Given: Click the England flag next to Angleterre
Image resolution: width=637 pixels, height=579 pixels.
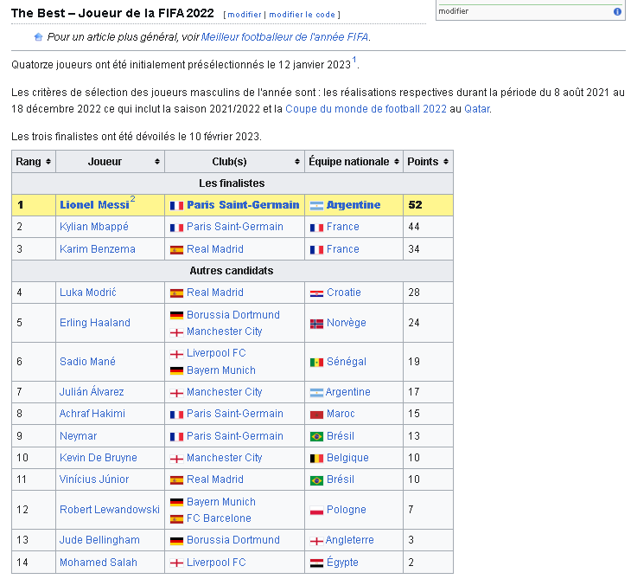Looking at the screenshot, I should [316, 541].
